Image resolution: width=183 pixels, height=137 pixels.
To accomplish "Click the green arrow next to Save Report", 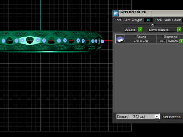I will pos(179,30).
